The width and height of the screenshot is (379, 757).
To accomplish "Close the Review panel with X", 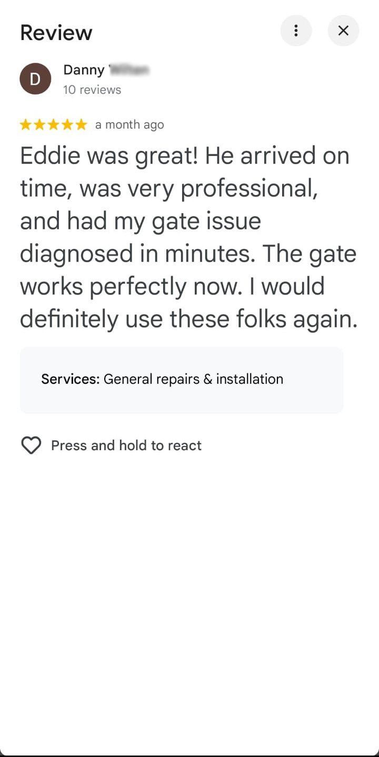I will 343,31.
